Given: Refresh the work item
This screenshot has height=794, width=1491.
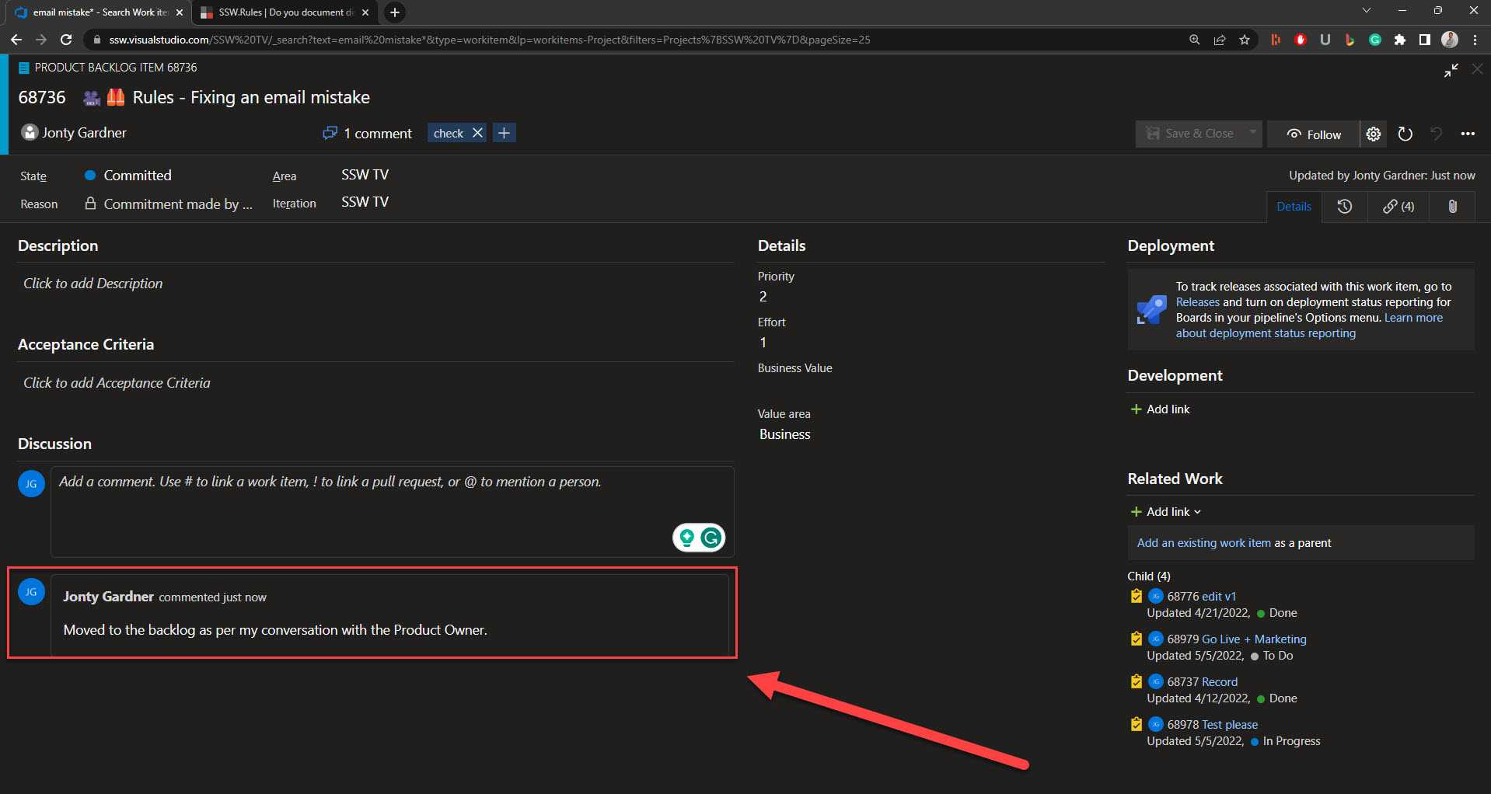Looking at the screenshot, I should tap(1405, 134).
